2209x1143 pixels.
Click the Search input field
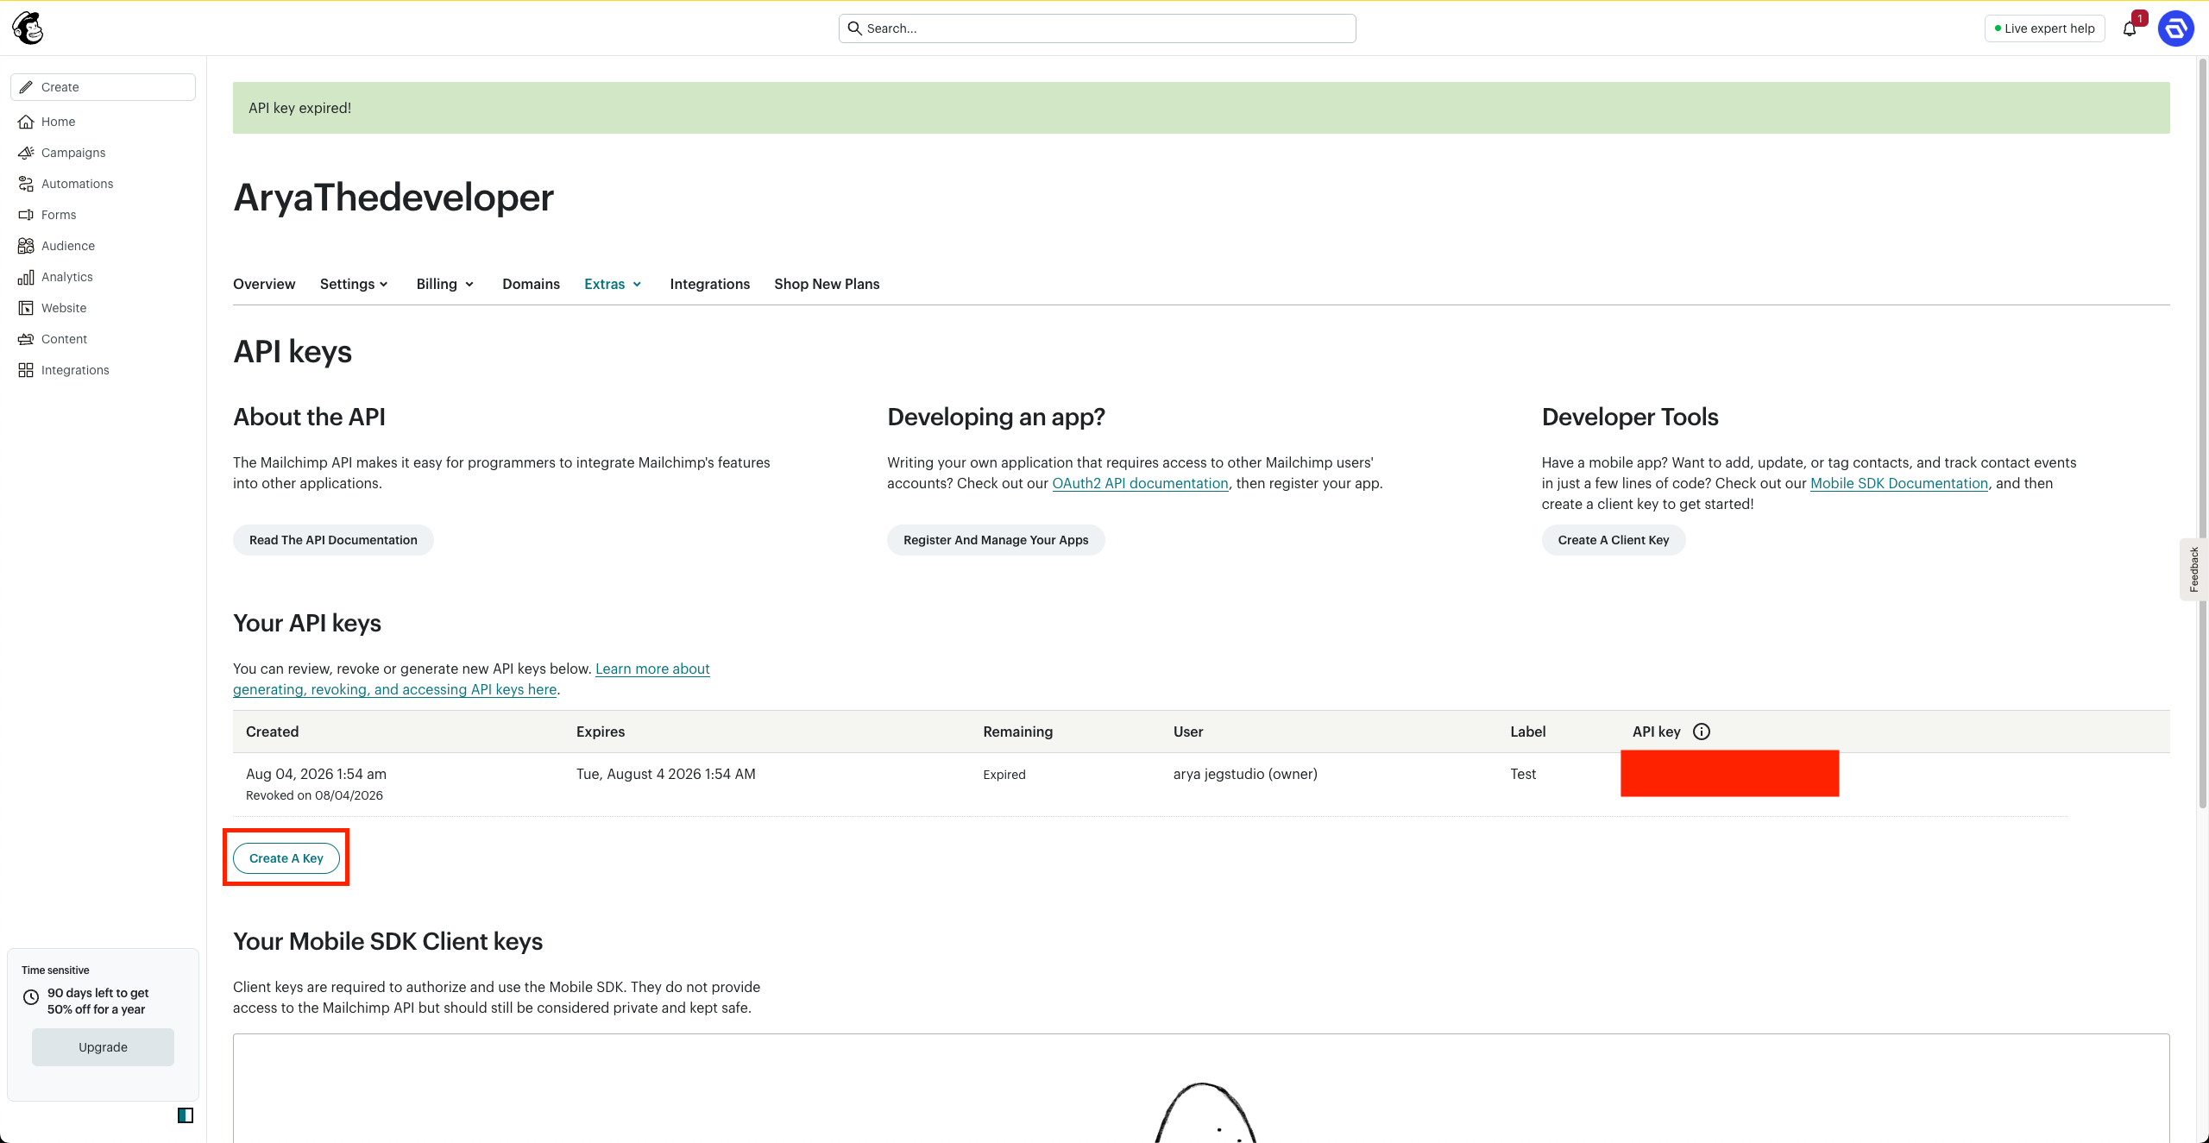pos(1097,28)
